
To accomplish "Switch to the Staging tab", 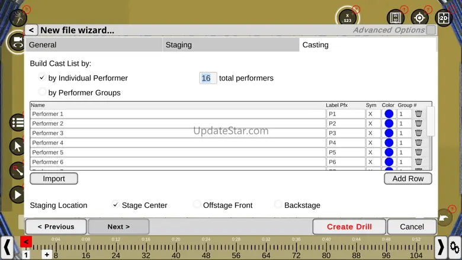I will [x=231, y=45].
